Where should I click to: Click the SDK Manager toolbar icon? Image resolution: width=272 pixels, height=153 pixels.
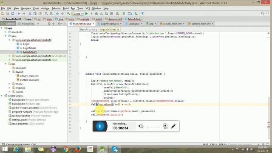136,14
